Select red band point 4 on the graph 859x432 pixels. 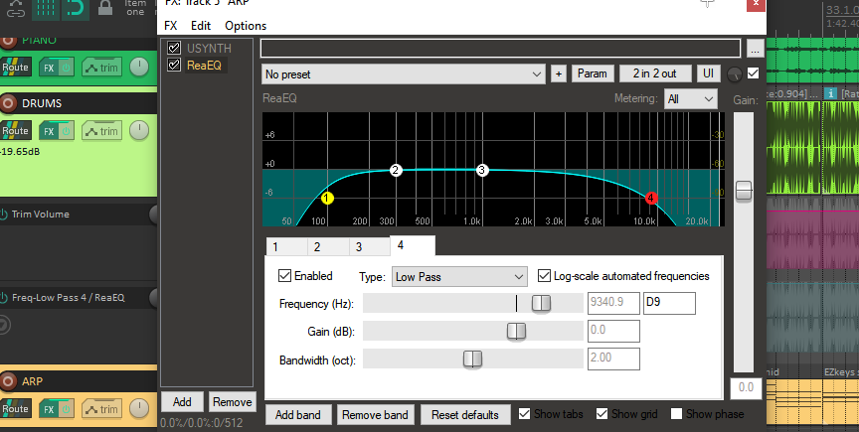tap(651, 198)
